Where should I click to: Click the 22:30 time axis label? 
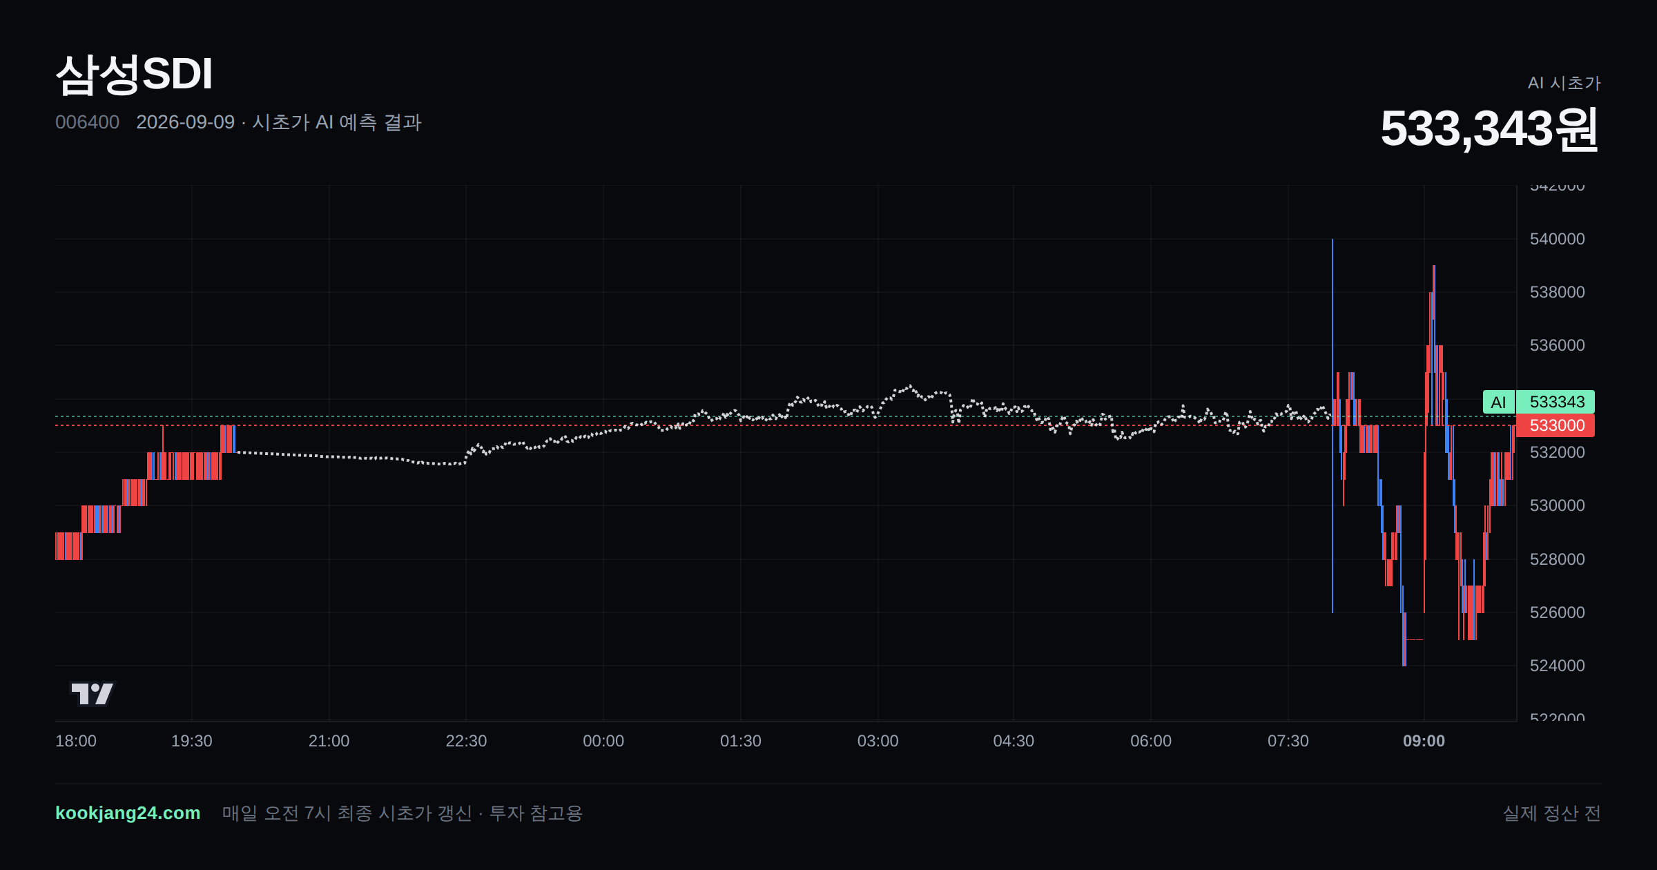[x=466, y=741]
